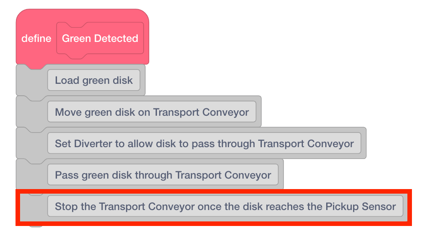Click gray padding right of "Pass green disk" text
The image size is (427, 236).
pyautogui.click(x=280, y=175)
